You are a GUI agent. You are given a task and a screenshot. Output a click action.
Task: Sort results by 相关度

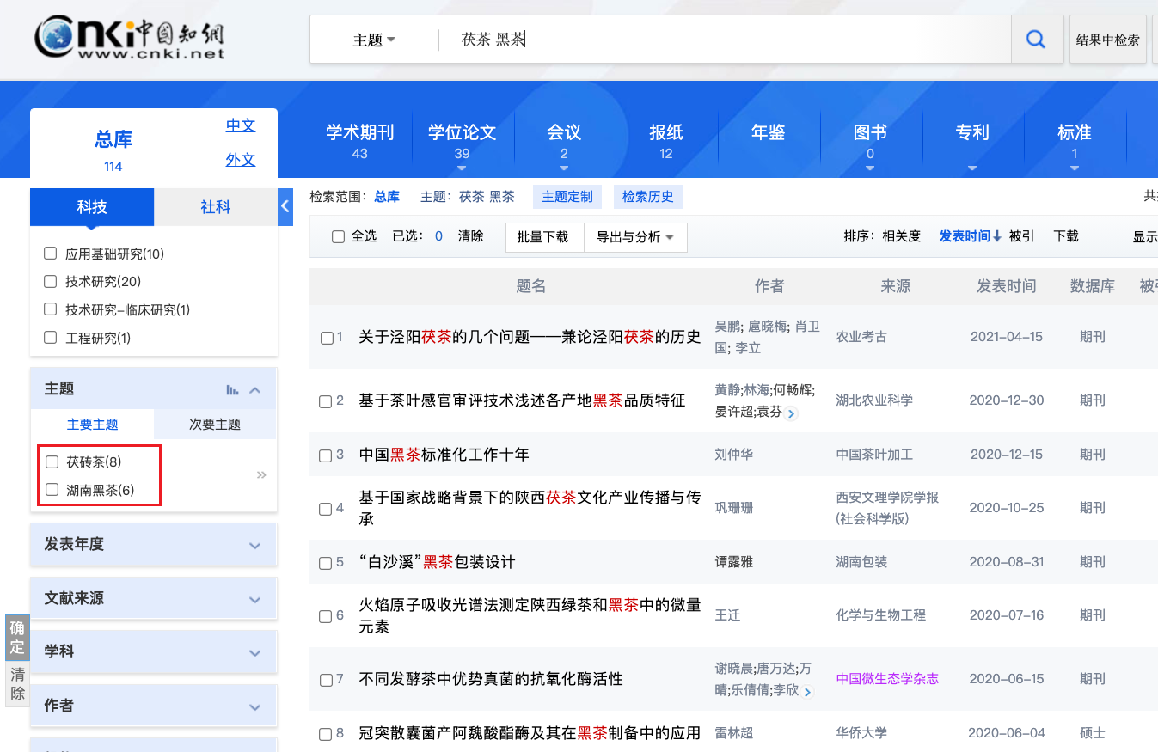pos(902,236)
